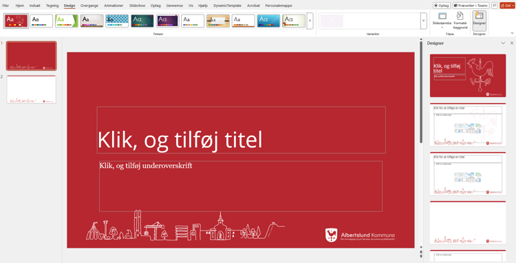Click the scroll-up arrow of the slide scrollbar
The width and height of the screenshot is (516, 263).
(421, 39)
